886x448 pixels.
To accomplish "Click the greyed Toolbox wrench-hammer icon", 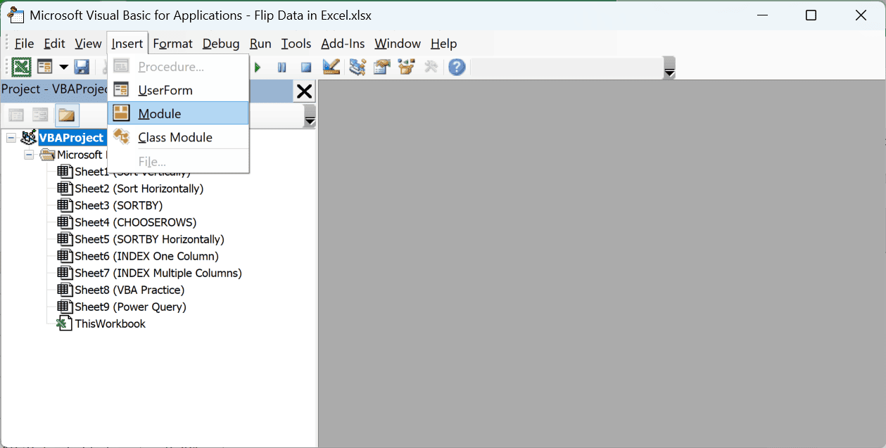I will point(431,67).
